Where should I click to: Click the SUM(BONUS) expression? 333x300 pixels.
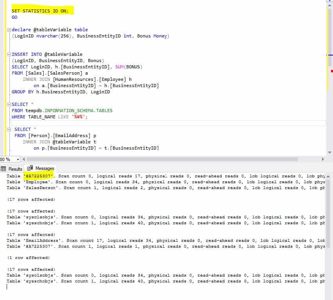tap(129, 67)
